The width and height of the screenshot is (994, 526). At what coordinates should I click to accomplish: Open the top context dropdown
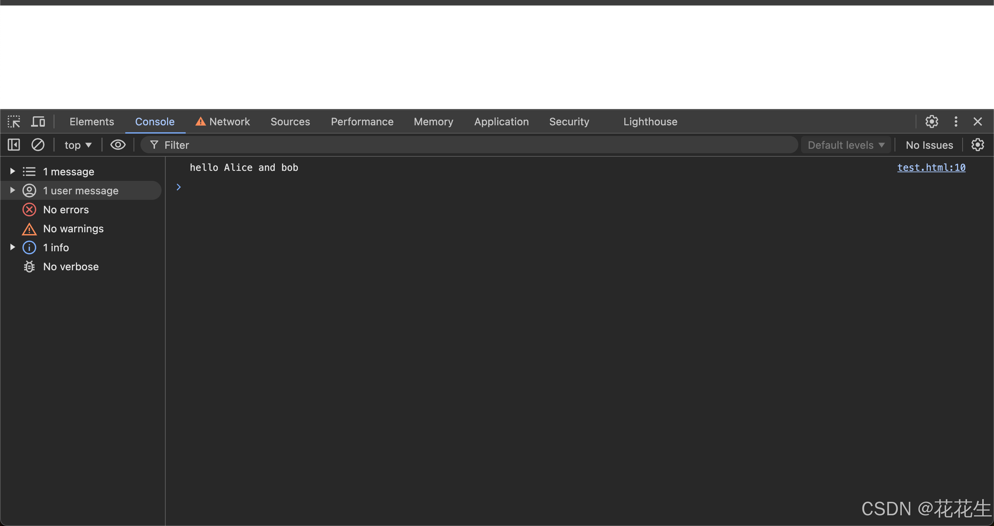[78, 145]
